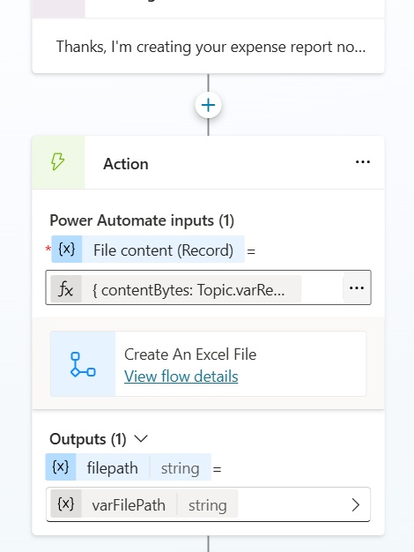Open varFilePath variable picker arrow
The height and width of the screenshot is (552, 414).
click(356, 505)
